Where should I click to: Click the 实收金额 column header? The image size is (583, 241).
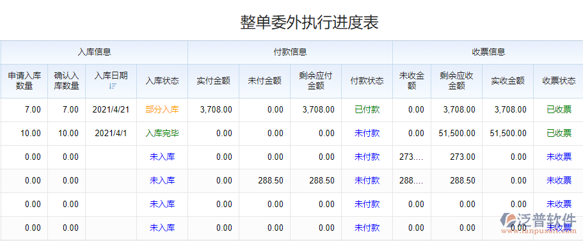coord(508,81)
